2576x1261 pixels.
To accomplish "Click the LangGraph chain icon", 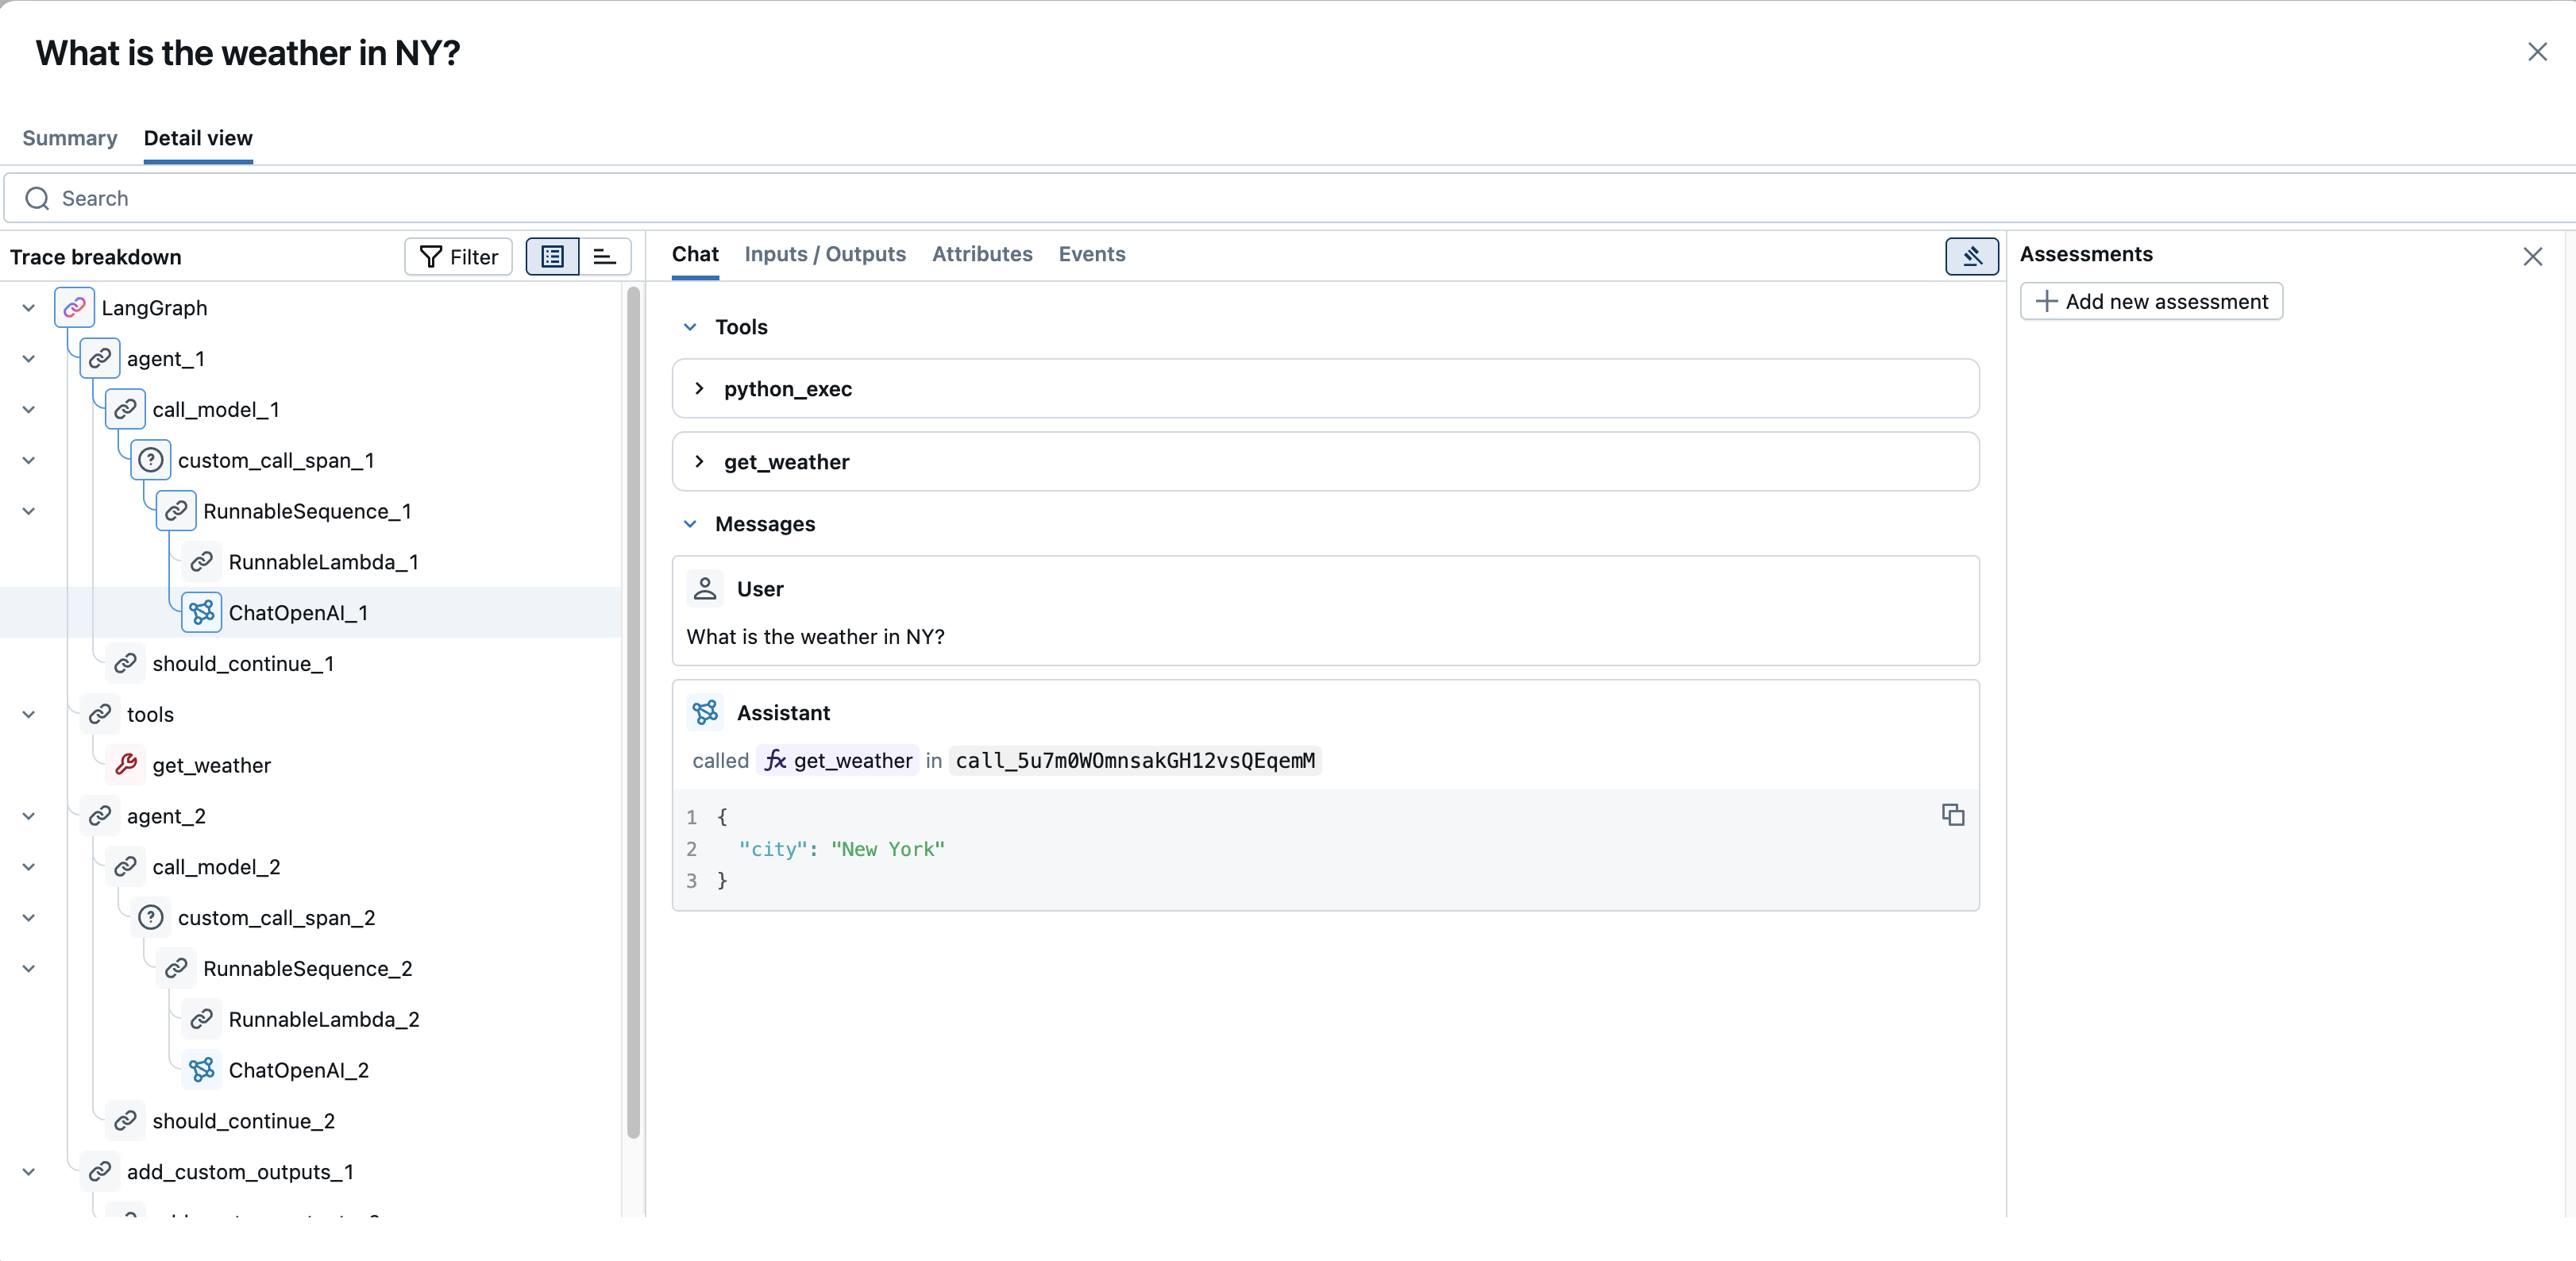I will [x=75, y=307].
